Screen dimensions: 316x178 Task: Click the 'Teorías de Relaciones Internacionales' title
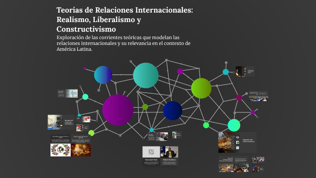pos(124,20)
